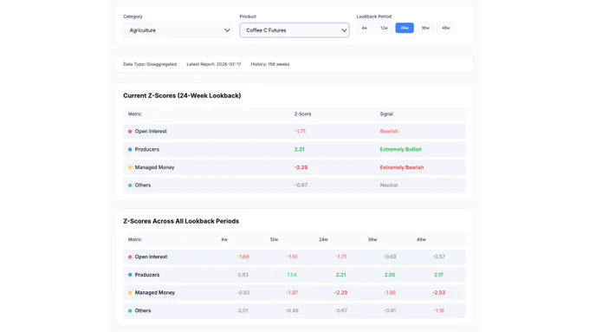The height and width of the screenshot is (332, 589).
Task: Click Managed Money 12w value -1.97
Action: click(x=292, y=292)
